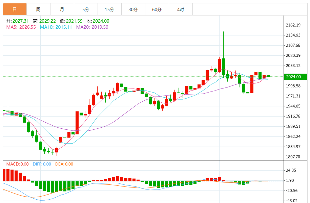Click the DIFF:0.00 indicator label

coord(42,164)
